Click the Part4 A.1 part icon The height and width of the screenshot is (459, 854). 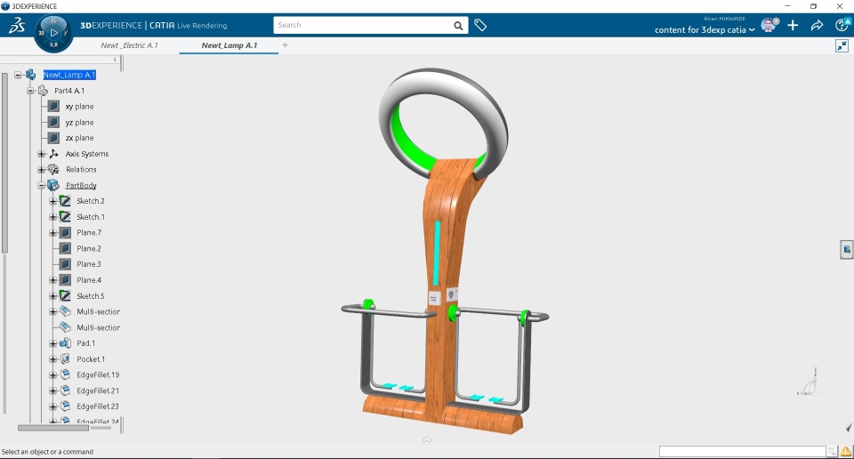[x=43, y=91]
